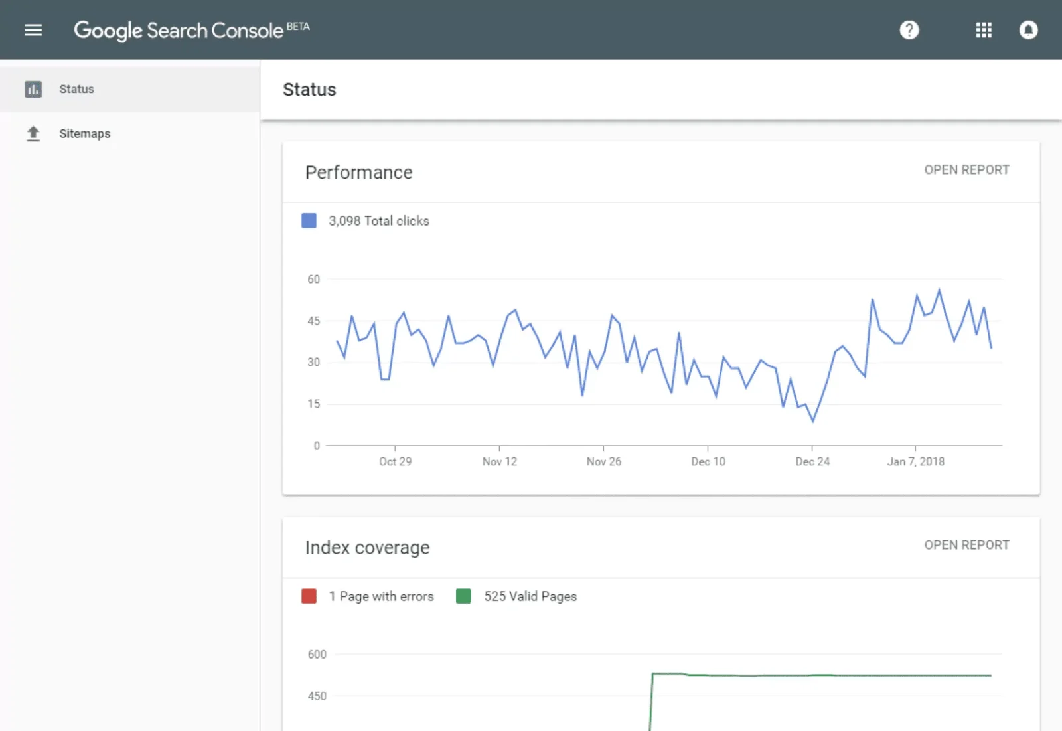This screenshot has width=1062, height=731.
Task: Open the help icon in the header
Action: tap(909, 30)
